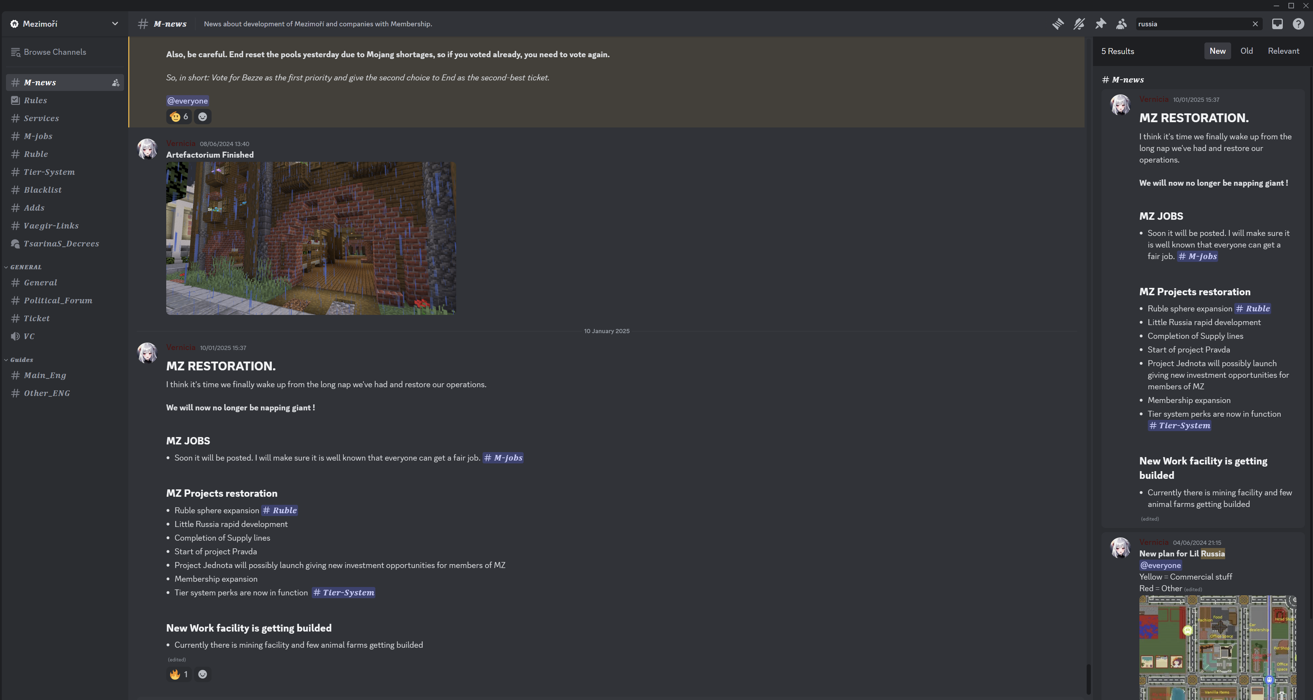The height and width of the screenshot is (700, 1313).
Task: Add reaction next to the 6-count reaction
Action: [x=202, y=117]
